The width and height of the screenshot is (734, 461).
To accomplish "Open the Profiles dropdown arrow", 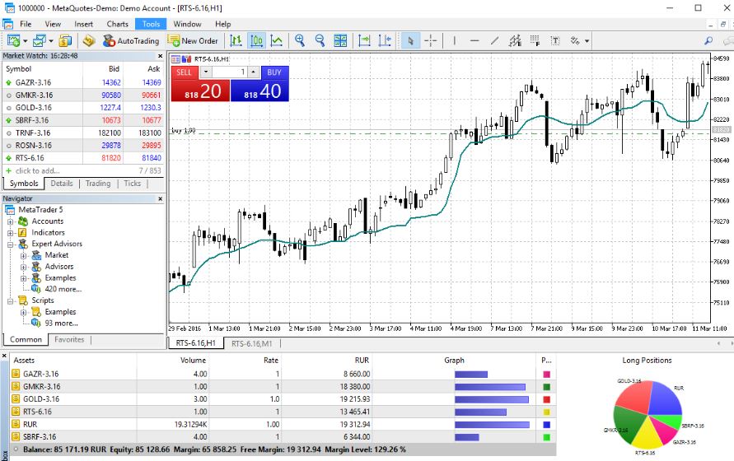I will coord(50,41).
